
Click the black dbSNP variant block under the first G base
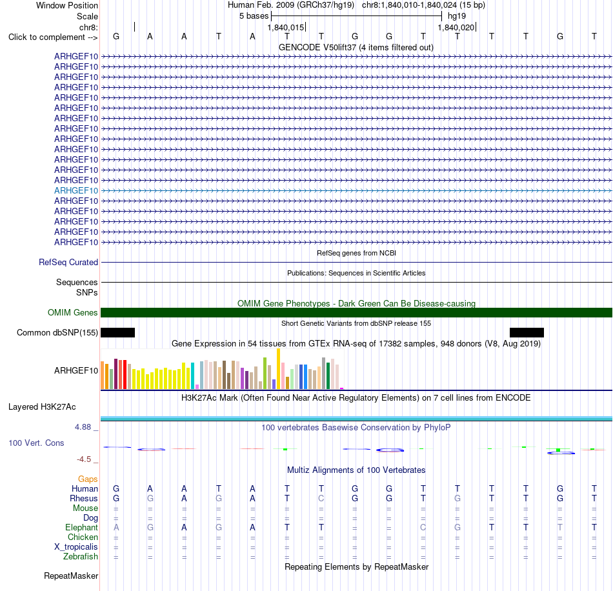pyautogui.click(x=117, y=333)
